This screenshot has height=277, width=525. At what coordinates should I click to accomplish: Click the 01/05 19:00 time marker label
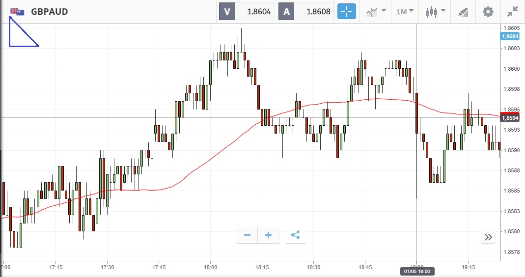coord(416,271)
